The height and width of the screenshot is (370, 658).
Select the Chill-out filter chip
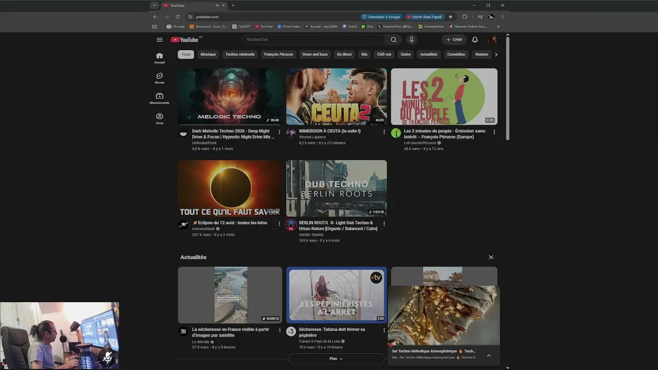[x=384, y=54]
